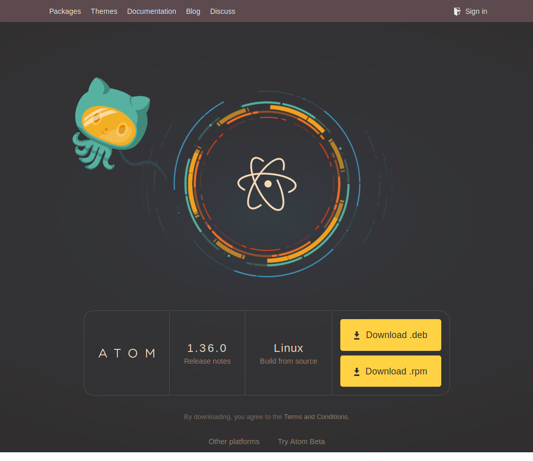This screenshot has height=461, width=533.
Task: Open the Packages page
Action: point(65,11)
